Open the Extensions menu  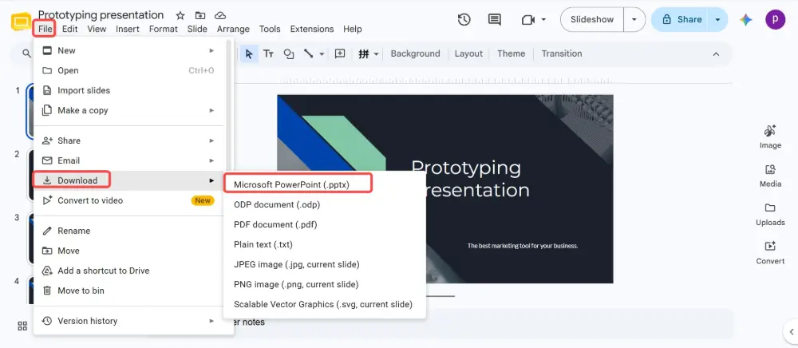(312, 29)
